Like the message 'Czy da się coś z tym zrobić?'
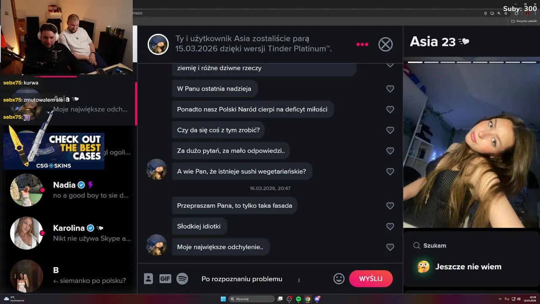 pos(390,130)
